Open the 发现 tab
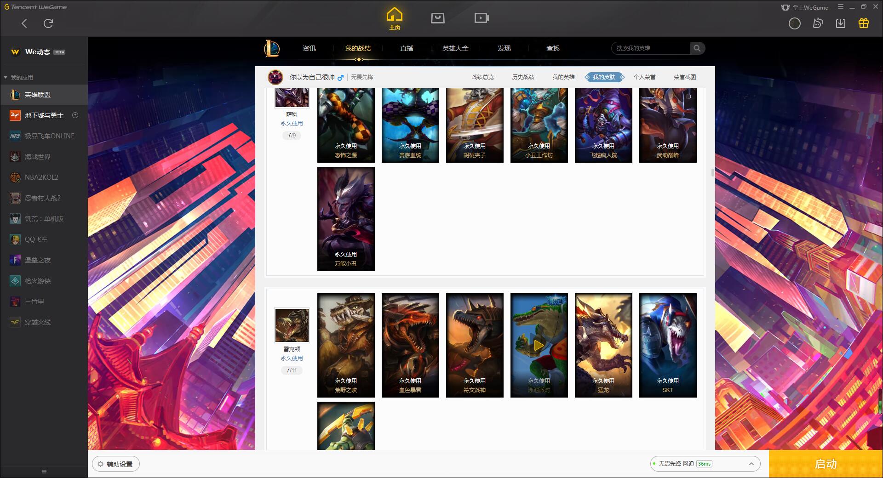 504,48
